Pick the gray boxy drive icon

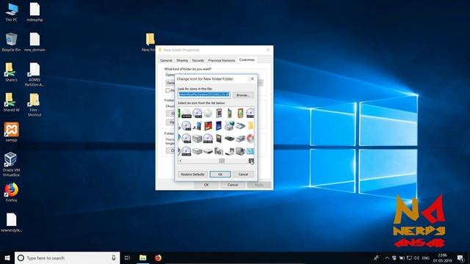[x=198, y=139]
